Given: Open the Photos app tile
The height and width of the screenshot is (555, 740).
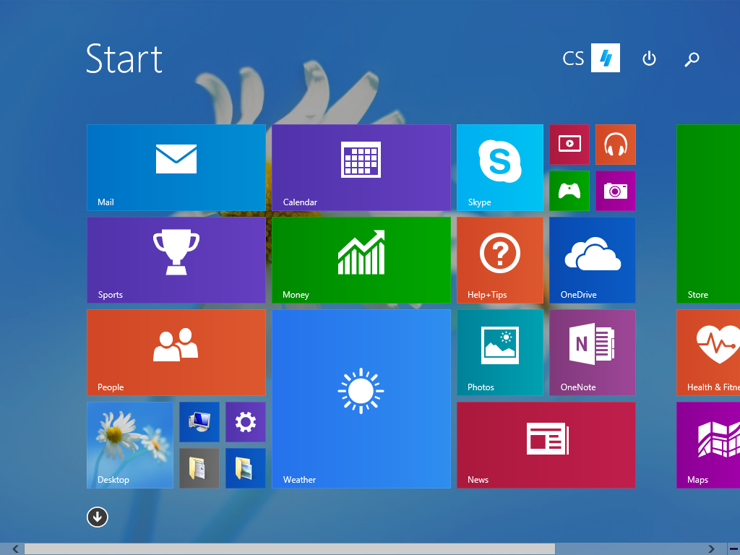Looking at the screenshot, I should (499, 352).
